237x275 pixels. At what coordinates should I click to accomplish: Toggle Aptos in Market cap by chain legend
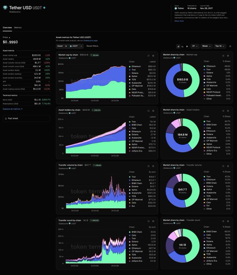(x=142, y=76)
